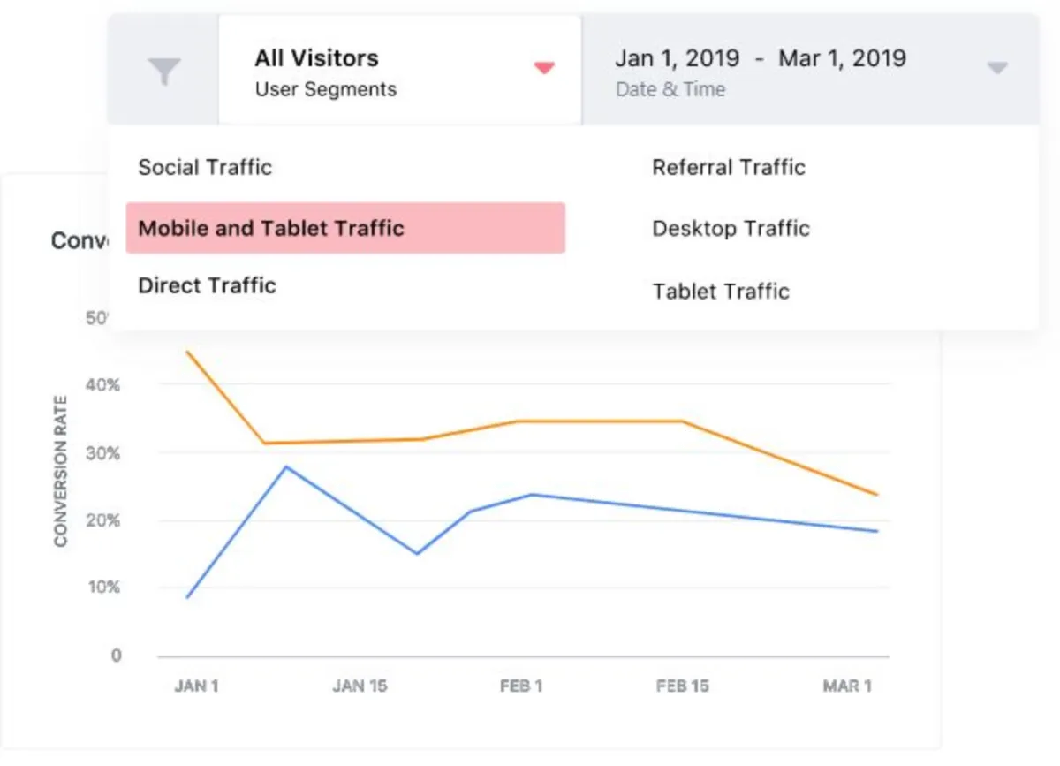Click the Mar 1, 2019 end date

point(842,58)
